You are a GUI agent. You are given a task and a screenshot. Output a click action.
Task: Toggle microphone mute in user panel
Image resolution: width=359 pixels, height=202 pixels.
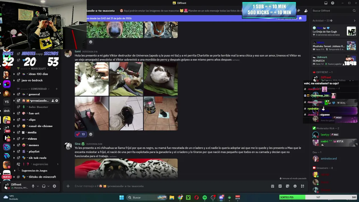click(33, 186)
